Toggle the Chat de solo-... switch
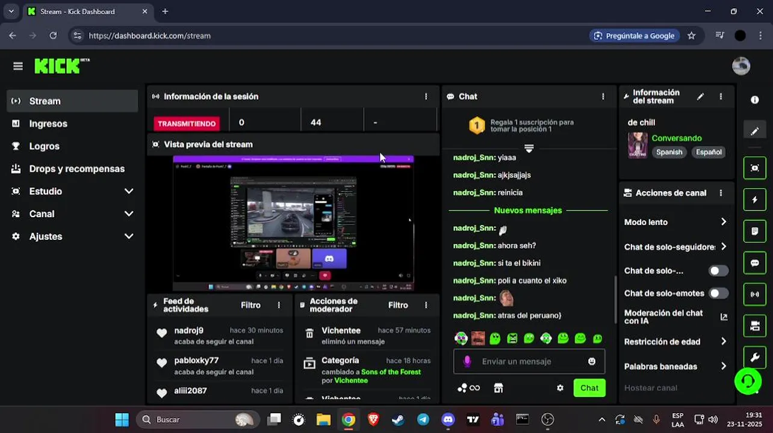 tap(718, 271)
